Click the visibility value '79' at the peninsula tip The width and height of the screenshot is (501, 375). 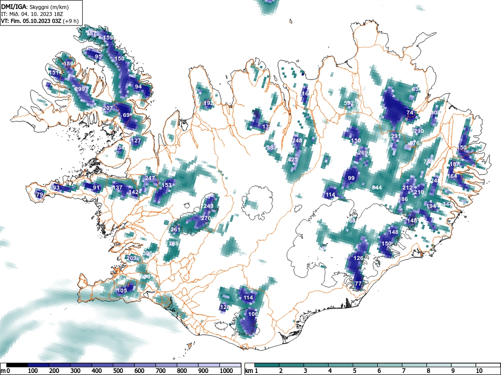[x=40, y=194]
